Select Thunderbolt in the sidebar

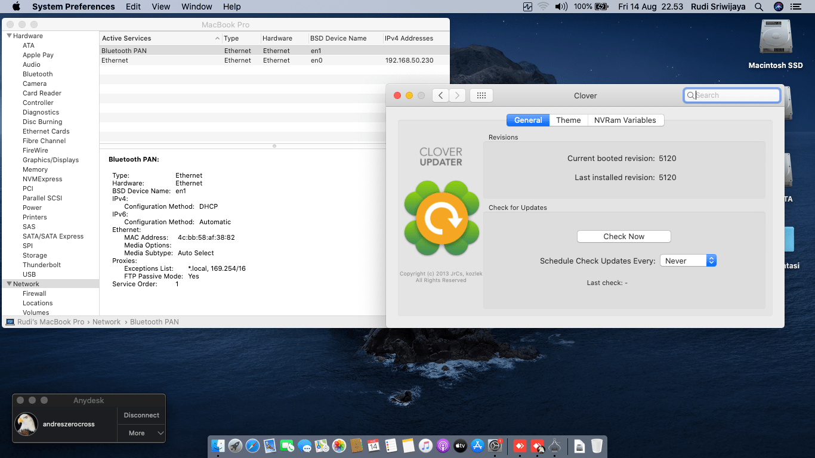coord(42,265)
